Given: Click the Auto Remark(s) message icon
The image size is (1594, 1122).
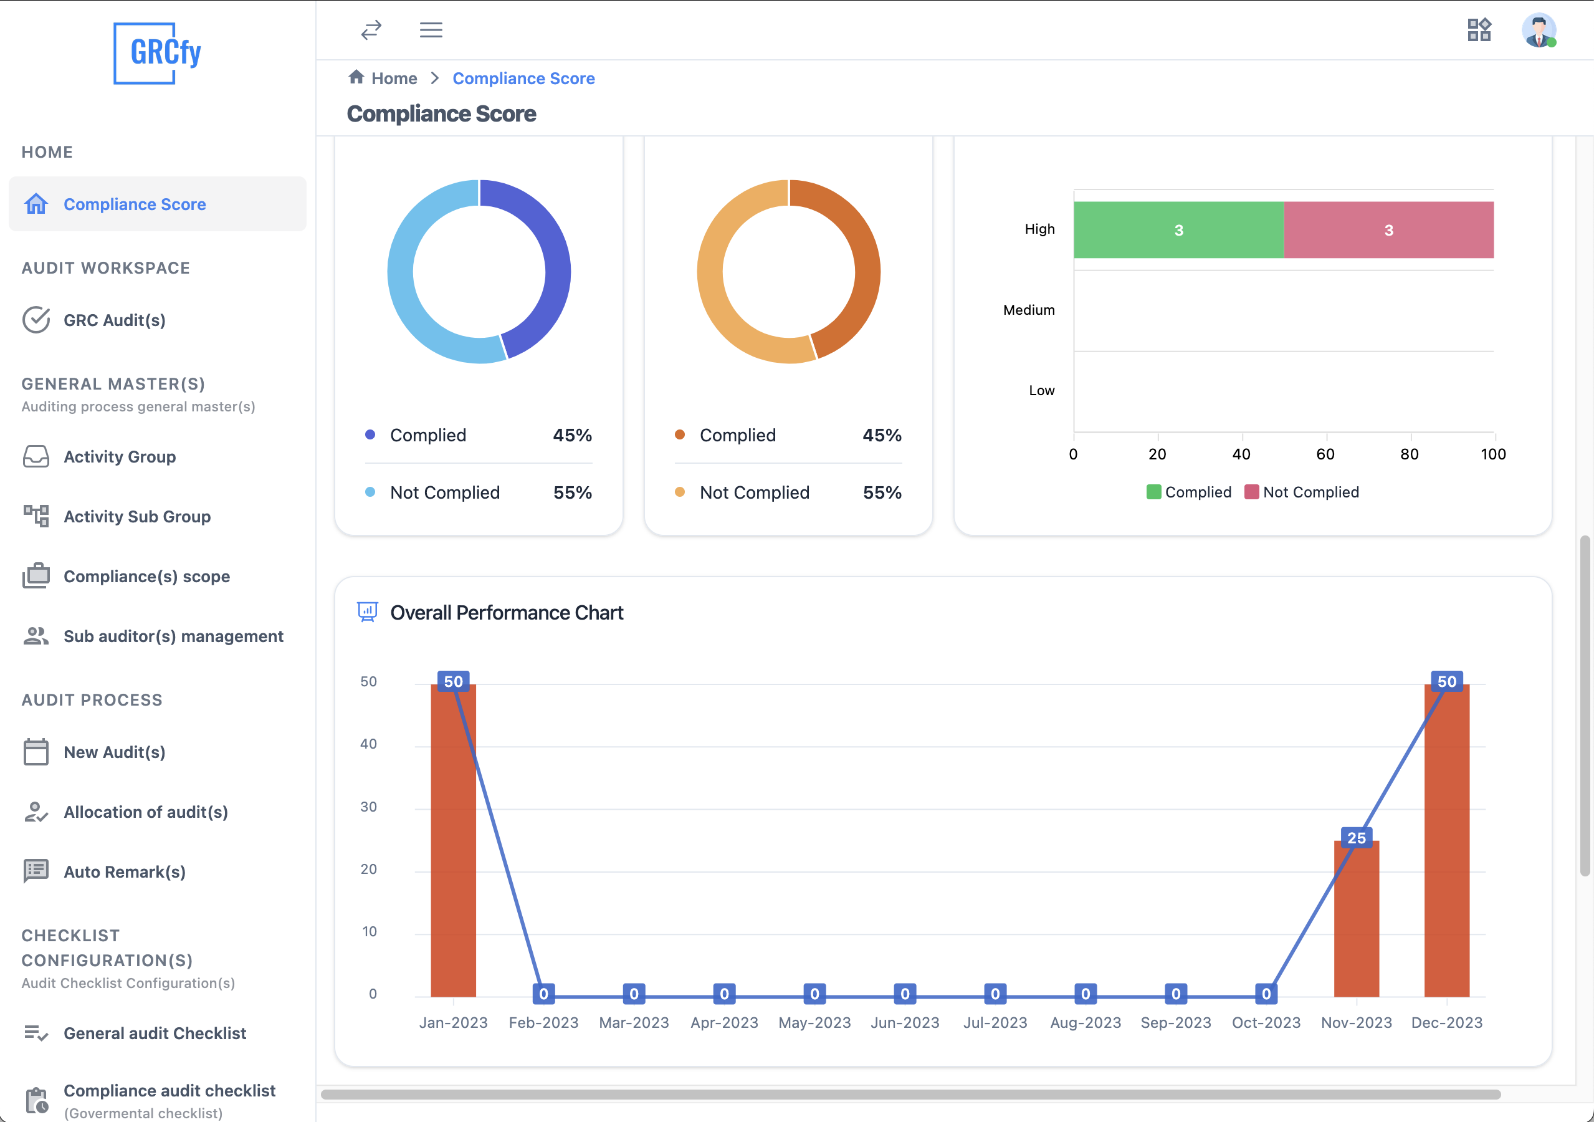Looking at the screenshot, I should pyautogui.click(x=36, y=871).
